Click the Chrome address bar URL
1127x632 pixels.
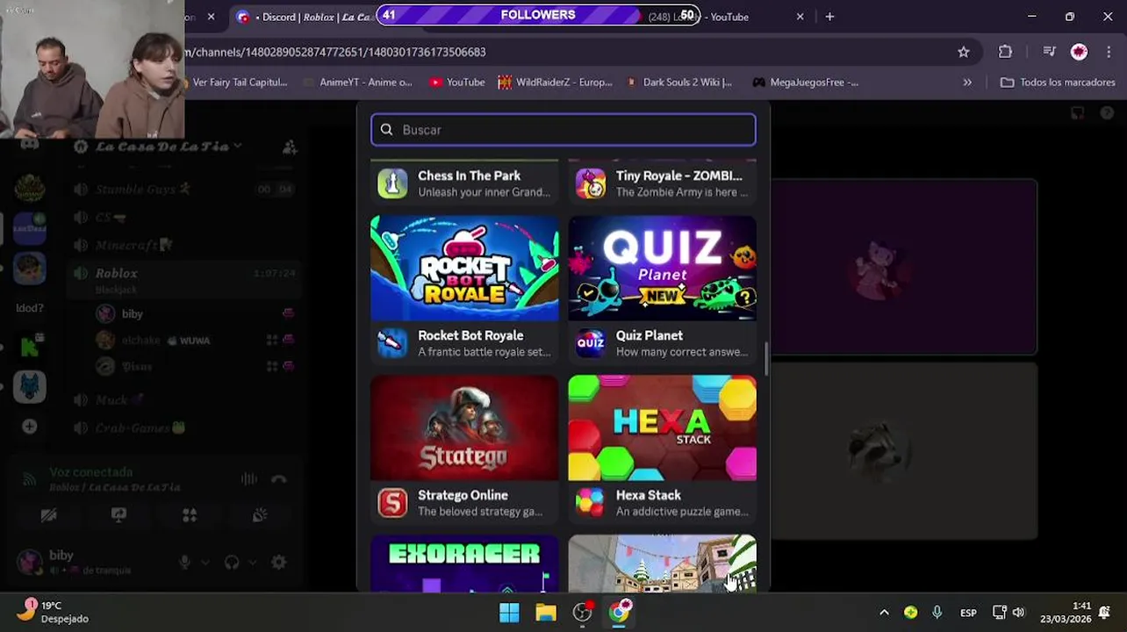coord(334,52)
